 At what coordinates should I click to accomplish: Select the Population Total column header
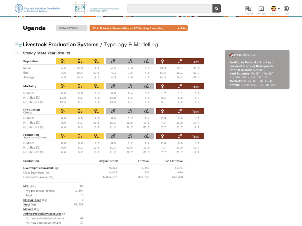coord(196,62)
